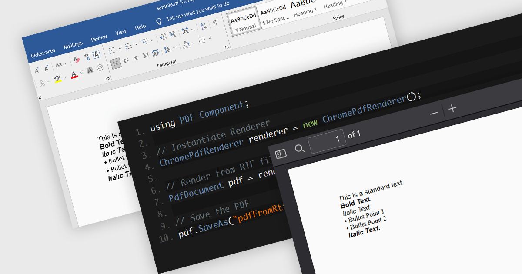This screenshot has width=522, height=274.
Task: Open the Borders dropdown arrow
Action: (x=210, y=38)
